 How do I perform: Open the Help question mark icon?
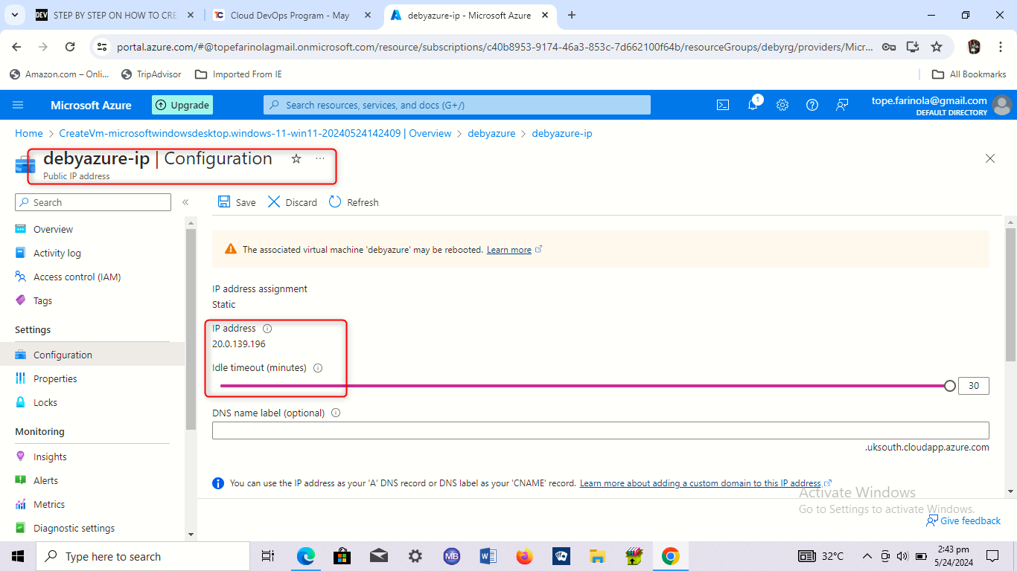click(812, 105)
